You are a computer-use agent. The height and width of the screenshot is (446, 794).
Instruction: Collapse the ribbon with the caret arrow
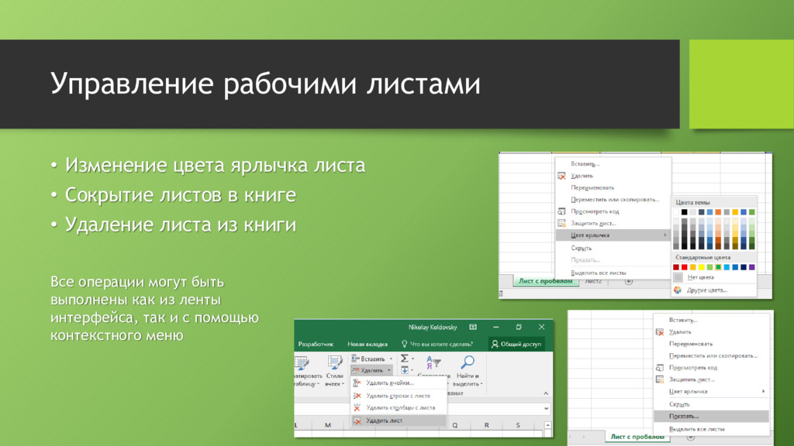tap(546, 393)
